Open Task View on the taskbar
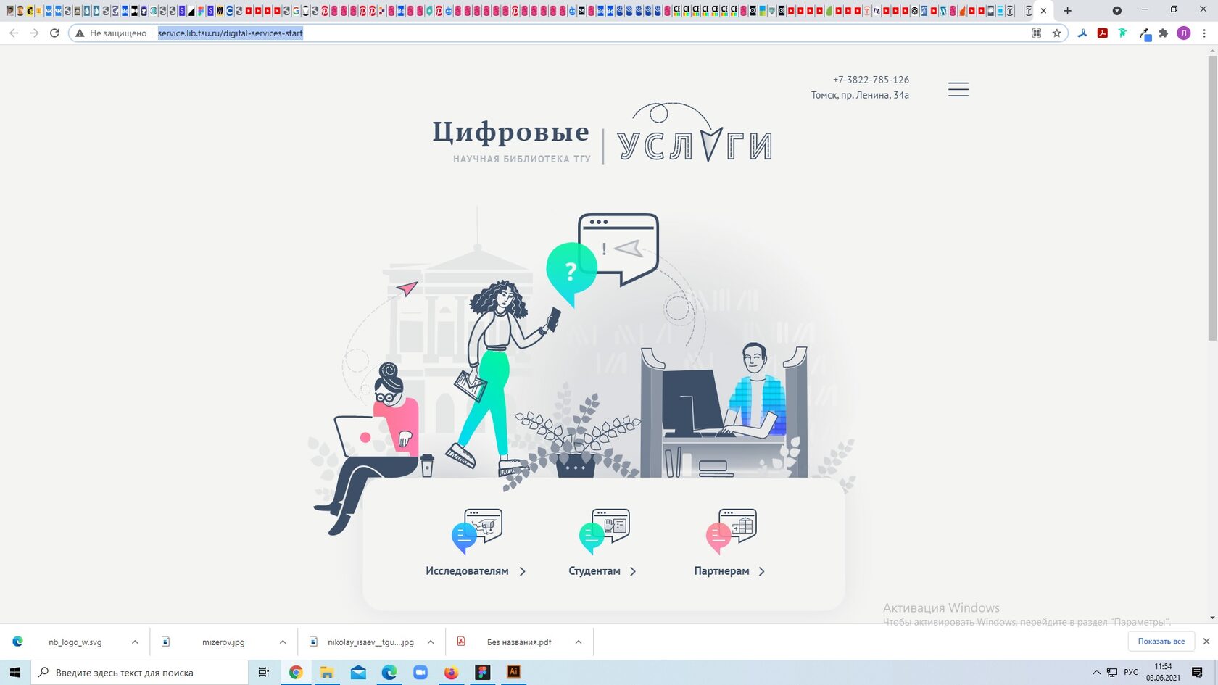The height and width of the screenshot is (685, 1218). pos(264,673)
